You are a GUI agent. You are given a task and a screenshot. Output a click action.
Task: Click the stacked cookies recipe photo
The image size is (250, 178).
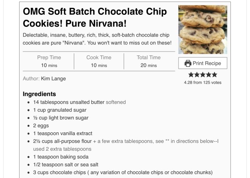pyautogui.click(x=202, y=29)
